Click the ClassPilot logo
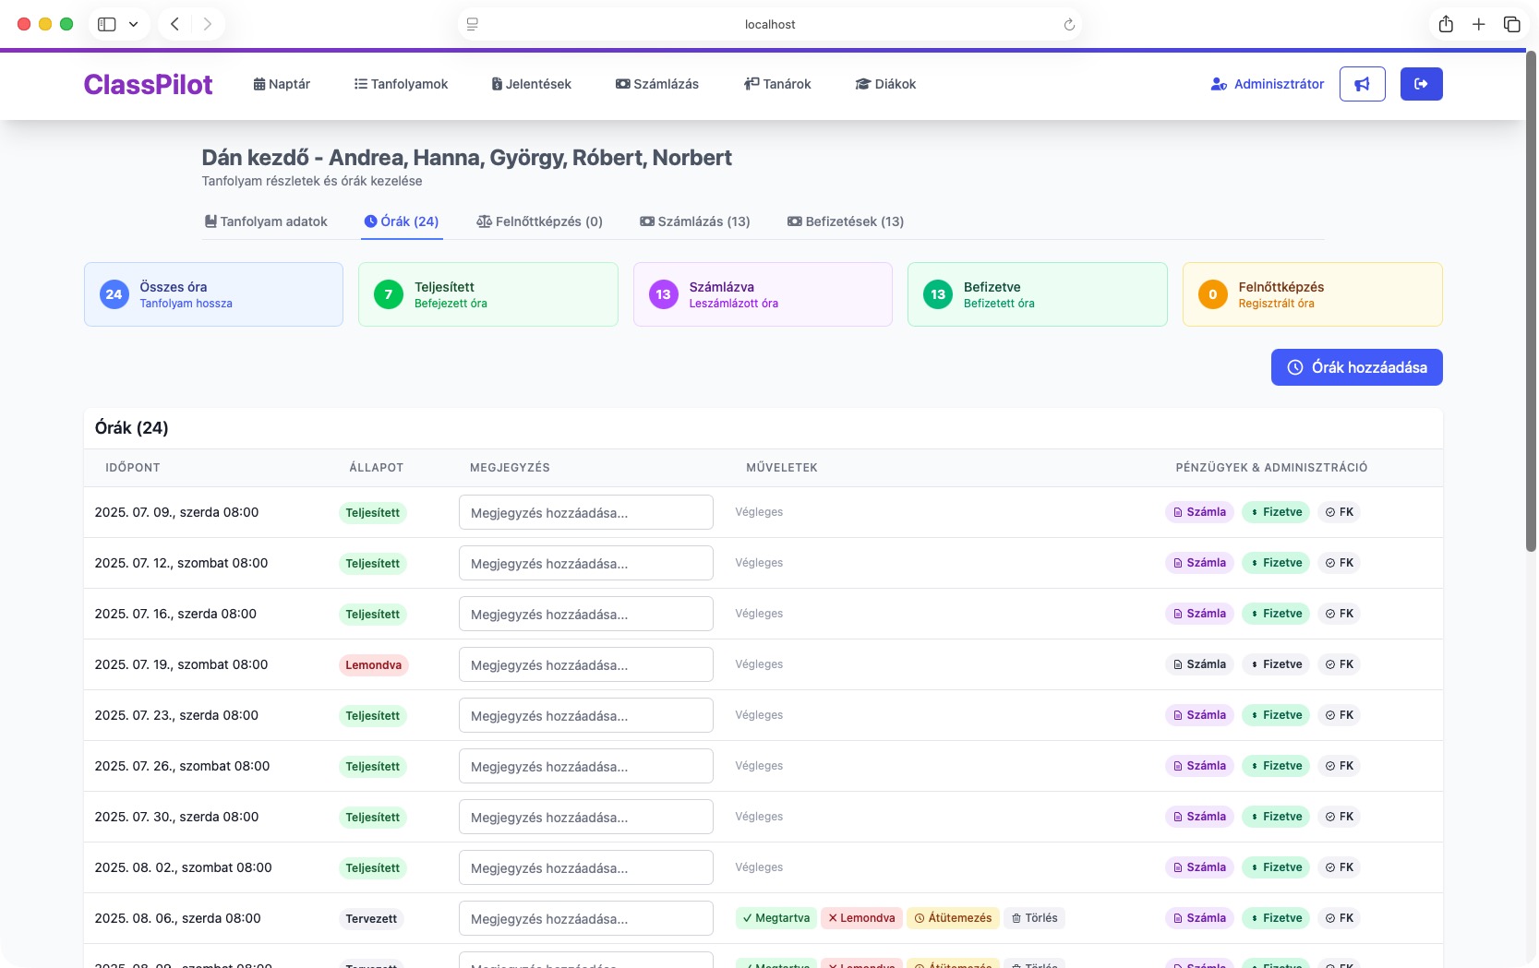This screenshot has width=1539, height=968. pyautogui.click(x=148, y=84)
